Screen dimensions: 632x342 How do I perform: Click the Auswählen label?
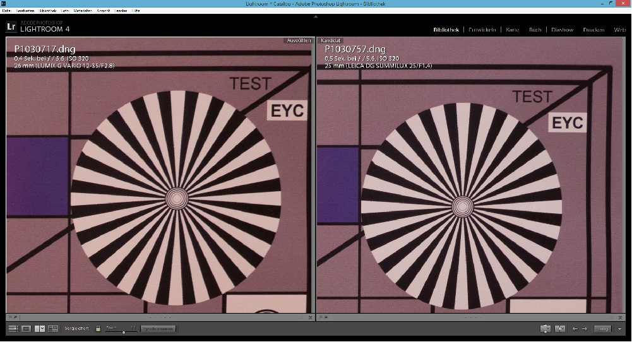point(299,40)
